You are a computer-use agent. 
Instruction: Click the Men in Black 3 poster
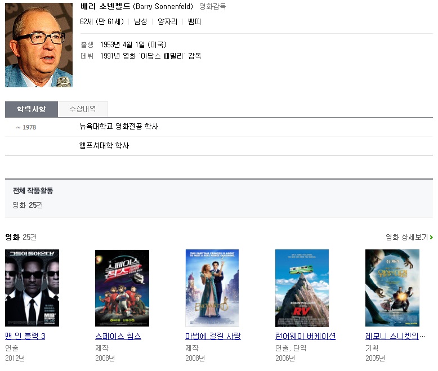(x=32, y=288)
